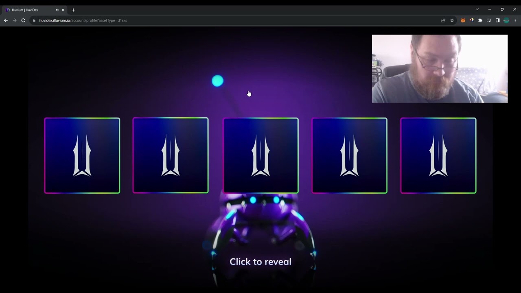The image size is (521, 293).
Task: Open the Chrome profile avatar
Action: [506, 20]
